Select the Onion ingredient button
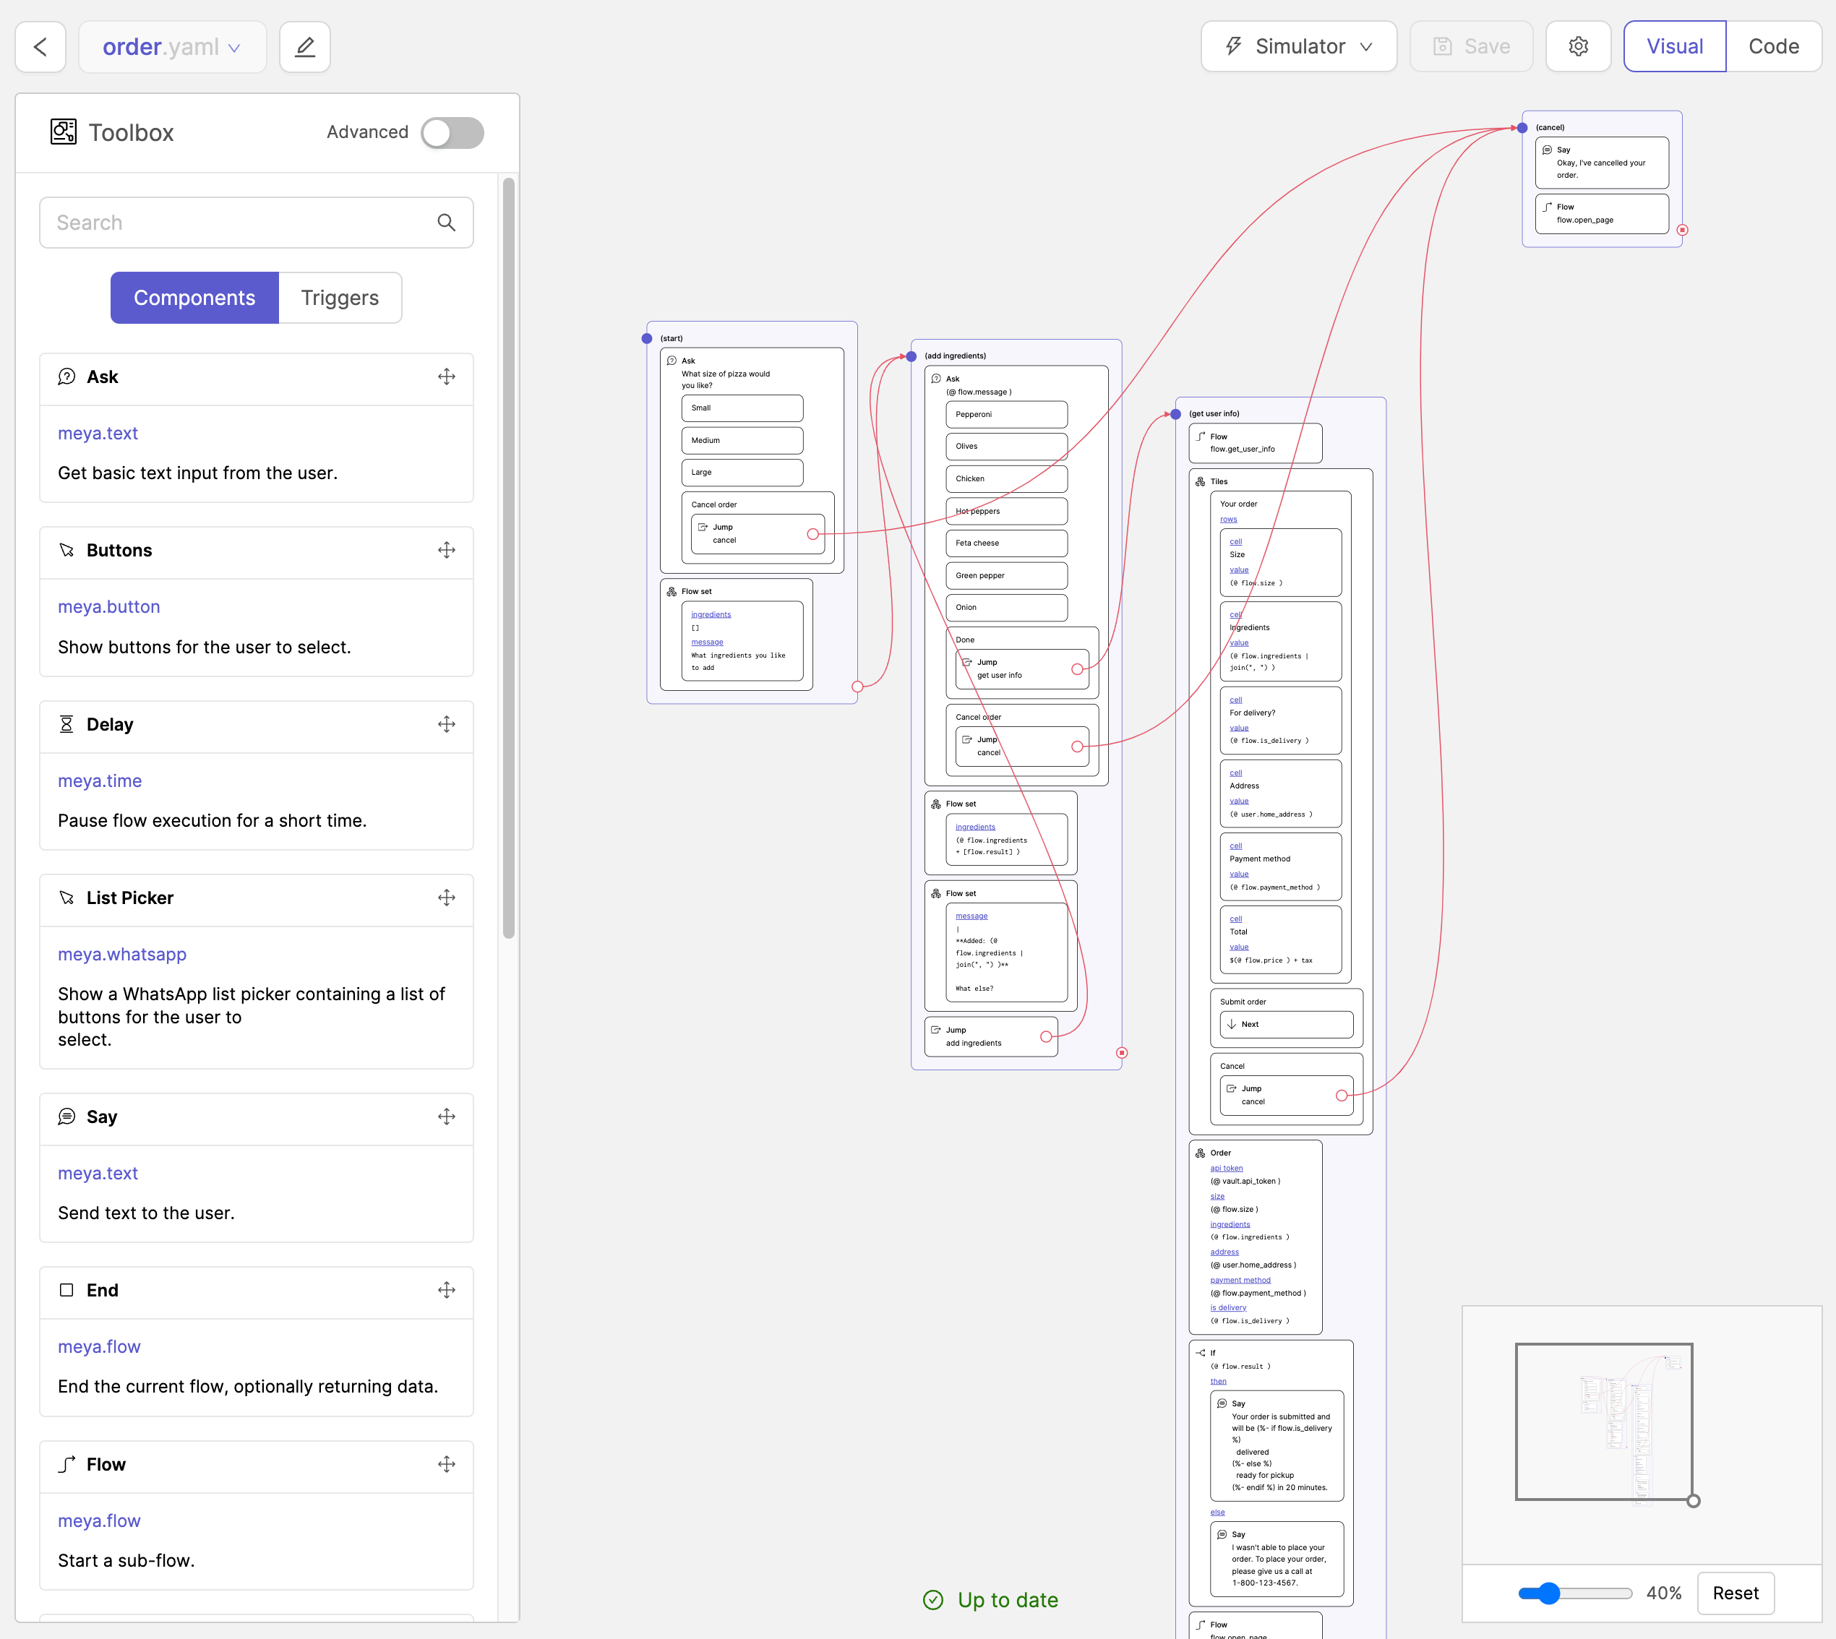 [1006, 607]
